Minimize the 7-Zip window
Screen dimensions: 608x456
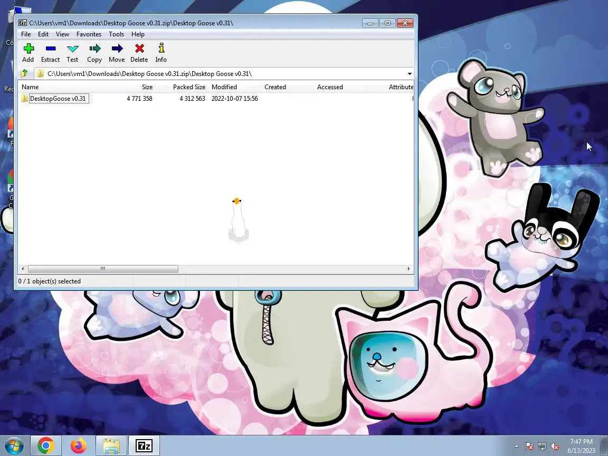[x=370, y=23]
